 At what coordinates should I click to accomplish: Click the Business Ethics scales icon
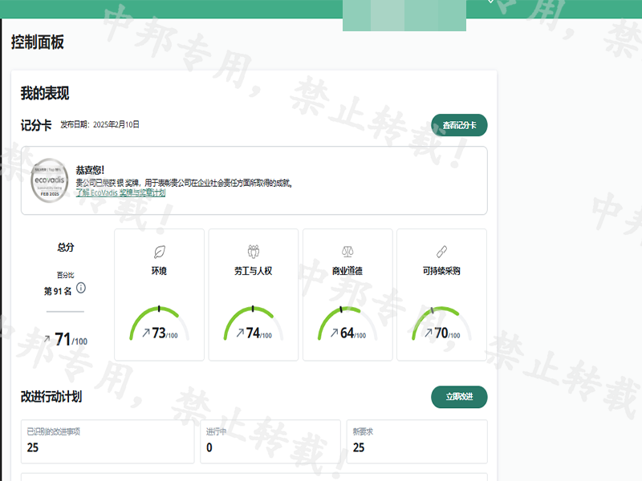tap(347, 252)
